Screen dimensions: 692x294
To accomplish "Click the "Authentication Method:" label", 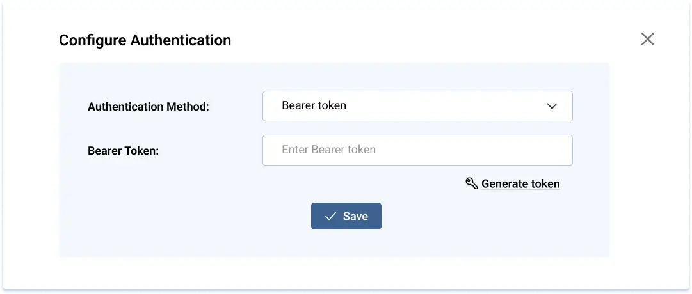I will coord(149,107).
